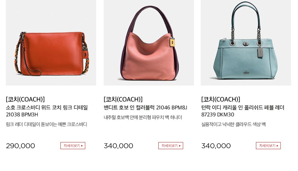This screenshot has width=298, height=171.
Task: Open the pink hobo bag image
Action: click(149, 43)
